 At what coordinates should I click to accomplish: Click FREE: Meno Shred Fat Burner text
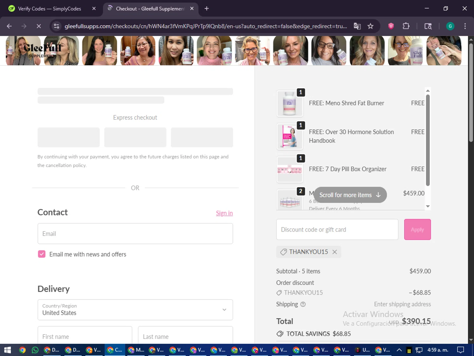pyautogui.click(x=346, y=103)
